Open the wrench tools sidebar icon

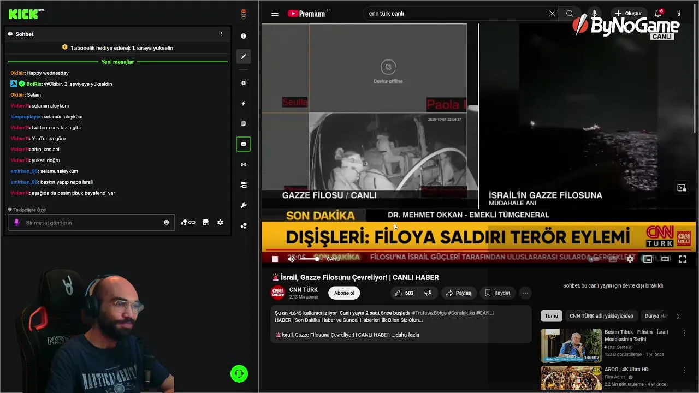pyautogui.click(x=244, y=205)
